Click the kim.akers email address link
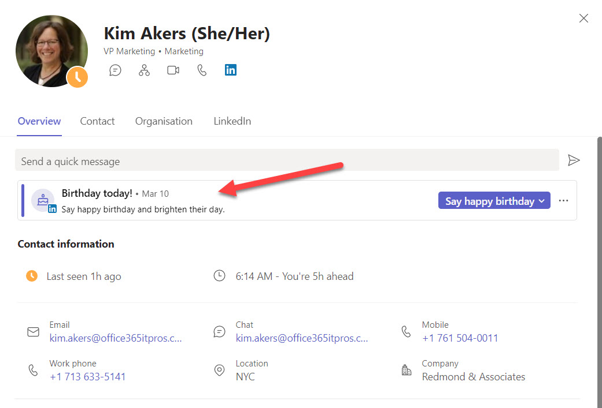Viewport: 602px width, 408px height. tap(116, 338)
